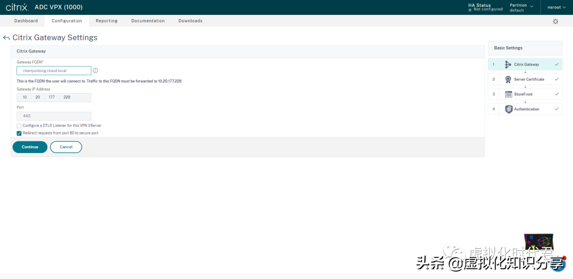Click the Gateway FQDN input field
This screenshot has width=573, height=279.
click(x=54, y=70)
